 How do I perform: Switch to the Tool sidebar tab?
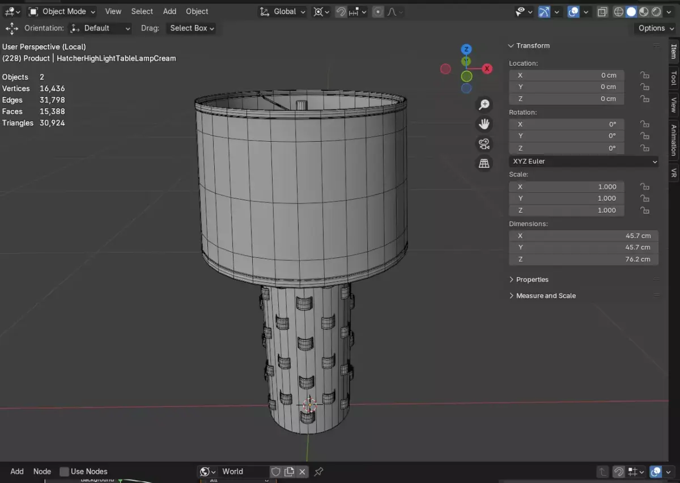pos(674,78)
